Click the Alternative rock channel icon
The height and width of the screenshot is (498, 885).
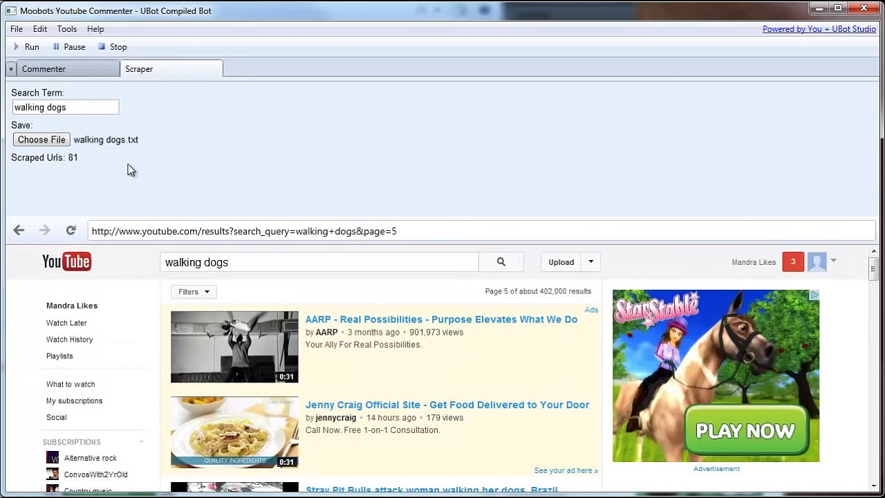click(53, 458)
